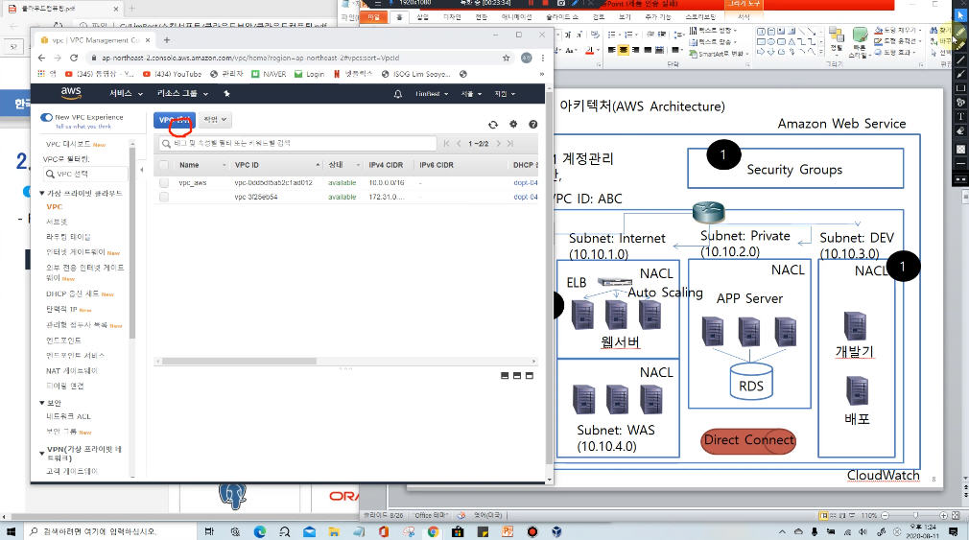This screenshot has height=540, width=969.
Task: Open the help question mark icon
Action: [532, 124]
